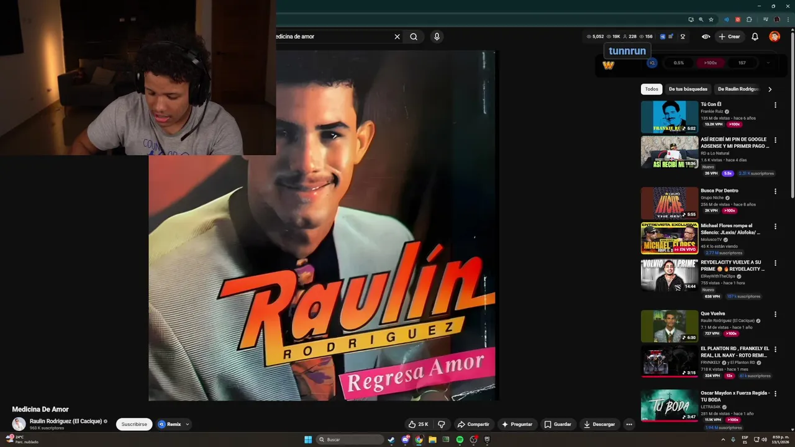The width and height of the screenshot is (795, 447).
Task: Click the taskbar Buscar search box
Action: (x=350, y=440)
